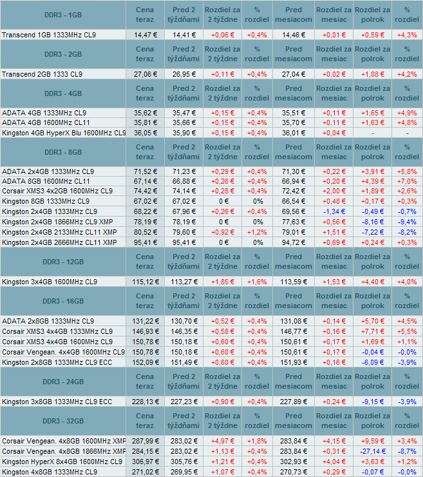Click the 'Kingston 2x4GB 1866MHz CL9 XMP' name
This screenshot has width=423, height=477.
tap(57, 222)
